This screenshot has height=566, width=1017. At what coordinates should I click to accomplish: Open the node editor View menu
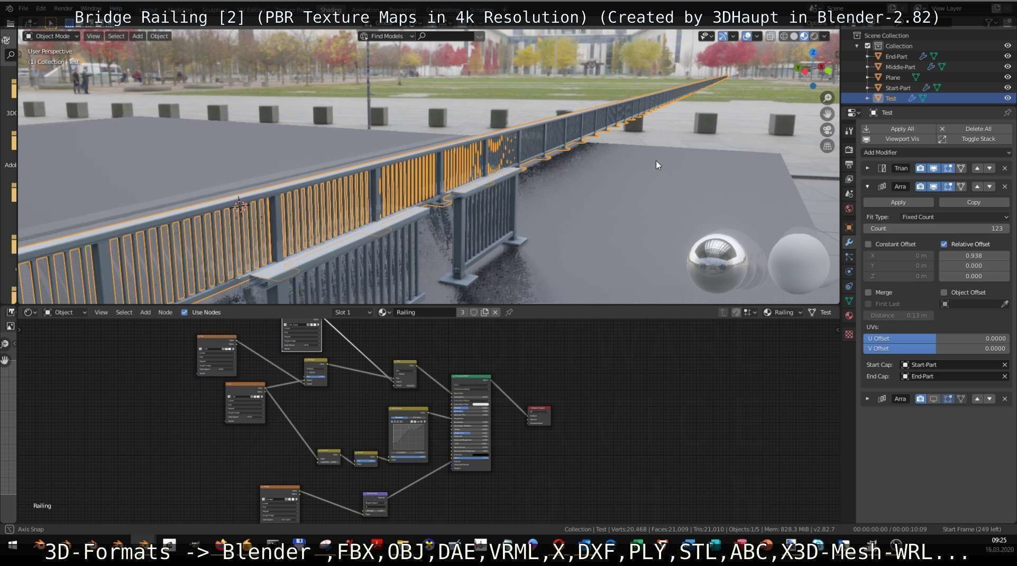(x=101, y=313)
